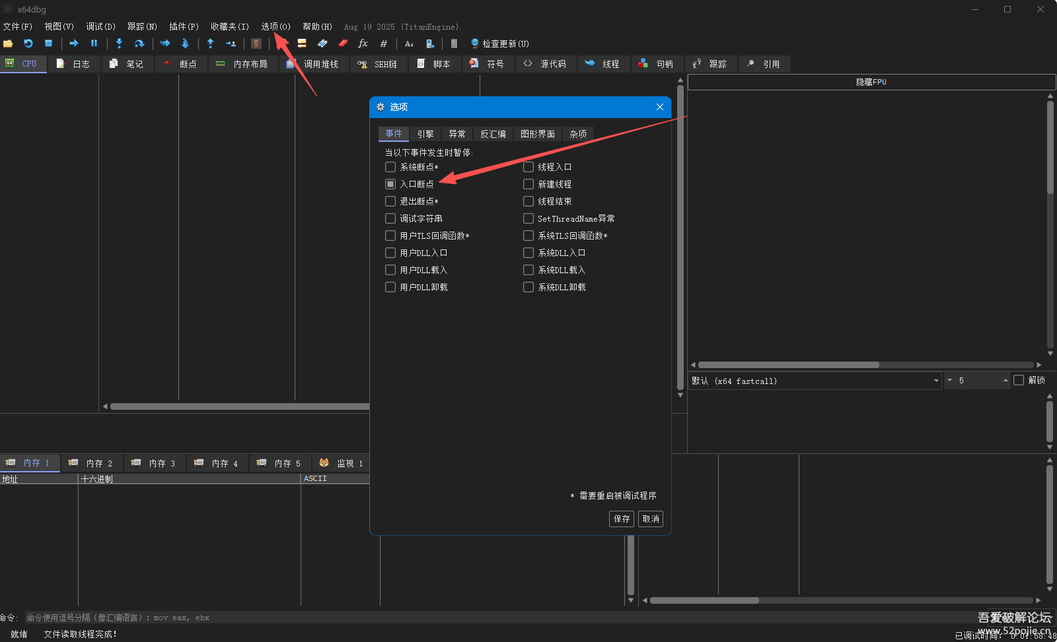This screenshot has height=642, width=1057.
Task: Click the step into icon
Action: 119,44
